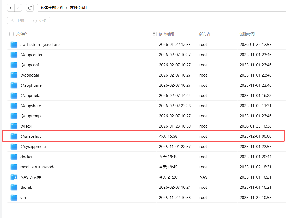The width and height of the screenshot is (286, 218).
Task: Select the @appcenter file name
Action: coord(31,55)
